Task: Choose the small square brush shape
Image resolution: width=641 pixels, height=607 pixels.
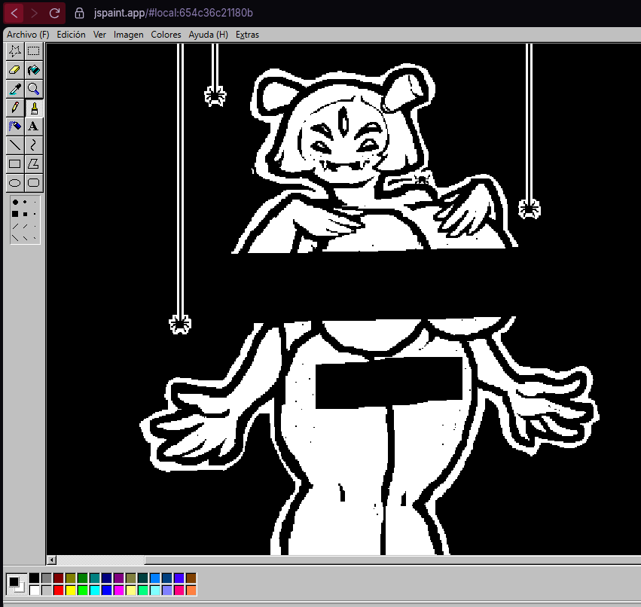Action: (x=35, y=214)
